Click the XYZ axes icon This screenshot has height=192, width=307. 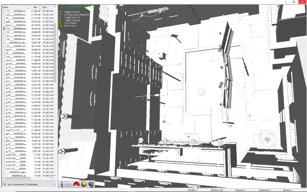point(69,184)
